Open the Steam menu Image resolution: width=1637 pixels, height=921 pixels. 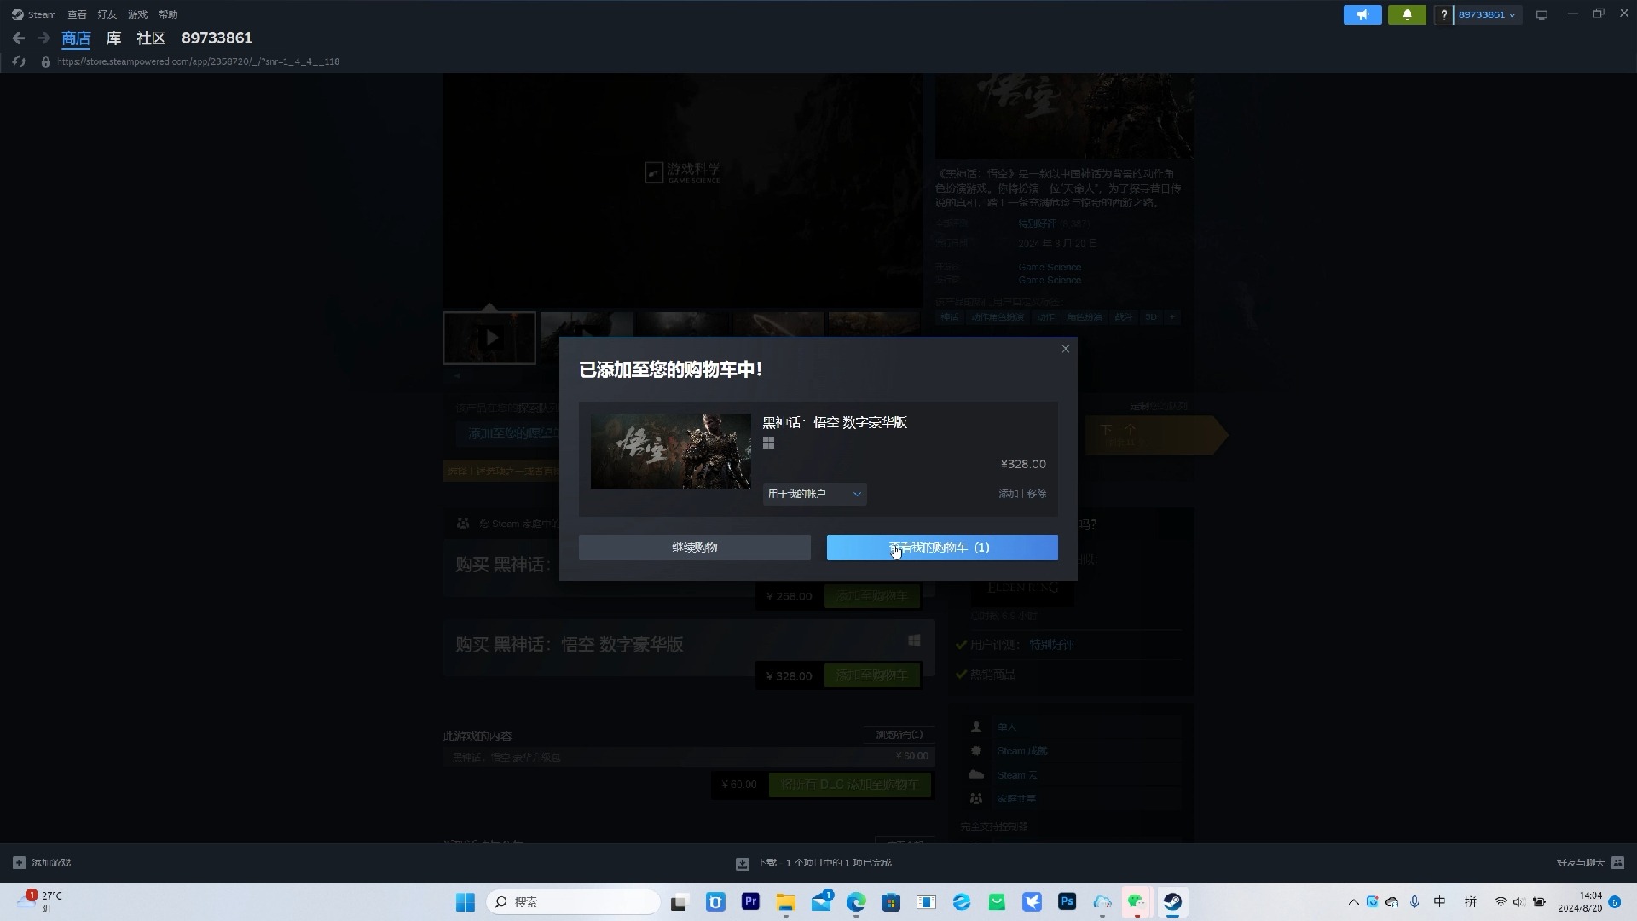34,14
